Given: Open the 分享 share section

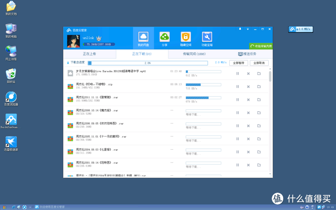Looking at the screenshot, I should pos(165,39).
